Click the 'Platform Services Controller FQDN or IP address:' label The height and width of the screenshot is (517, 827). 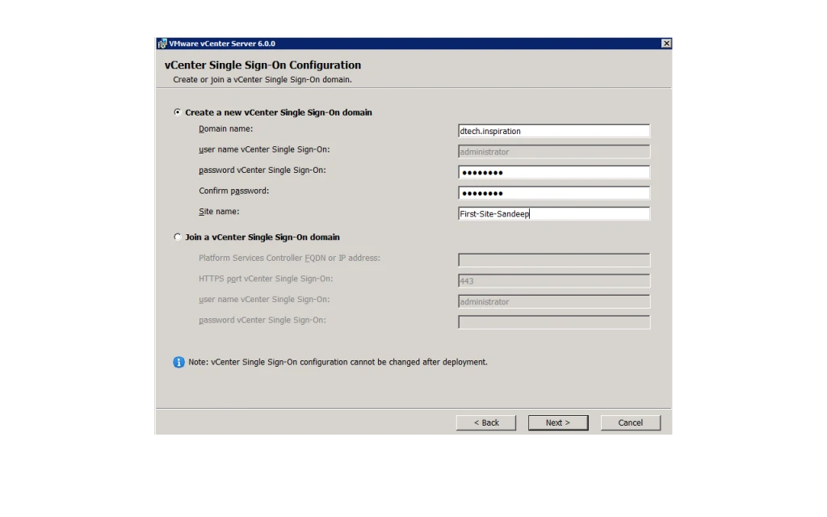tap(289, 258)
